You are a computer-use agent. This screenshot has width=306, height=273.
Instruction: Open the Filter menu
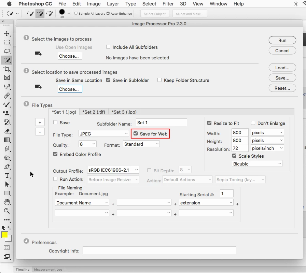(x=168, y=4)
